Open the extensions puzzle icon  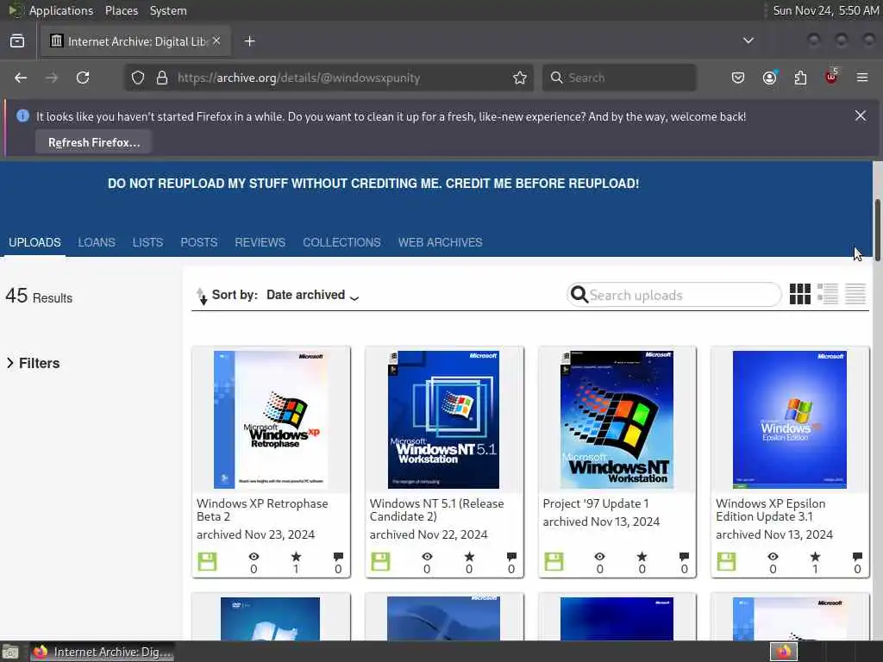pos(800,78)
